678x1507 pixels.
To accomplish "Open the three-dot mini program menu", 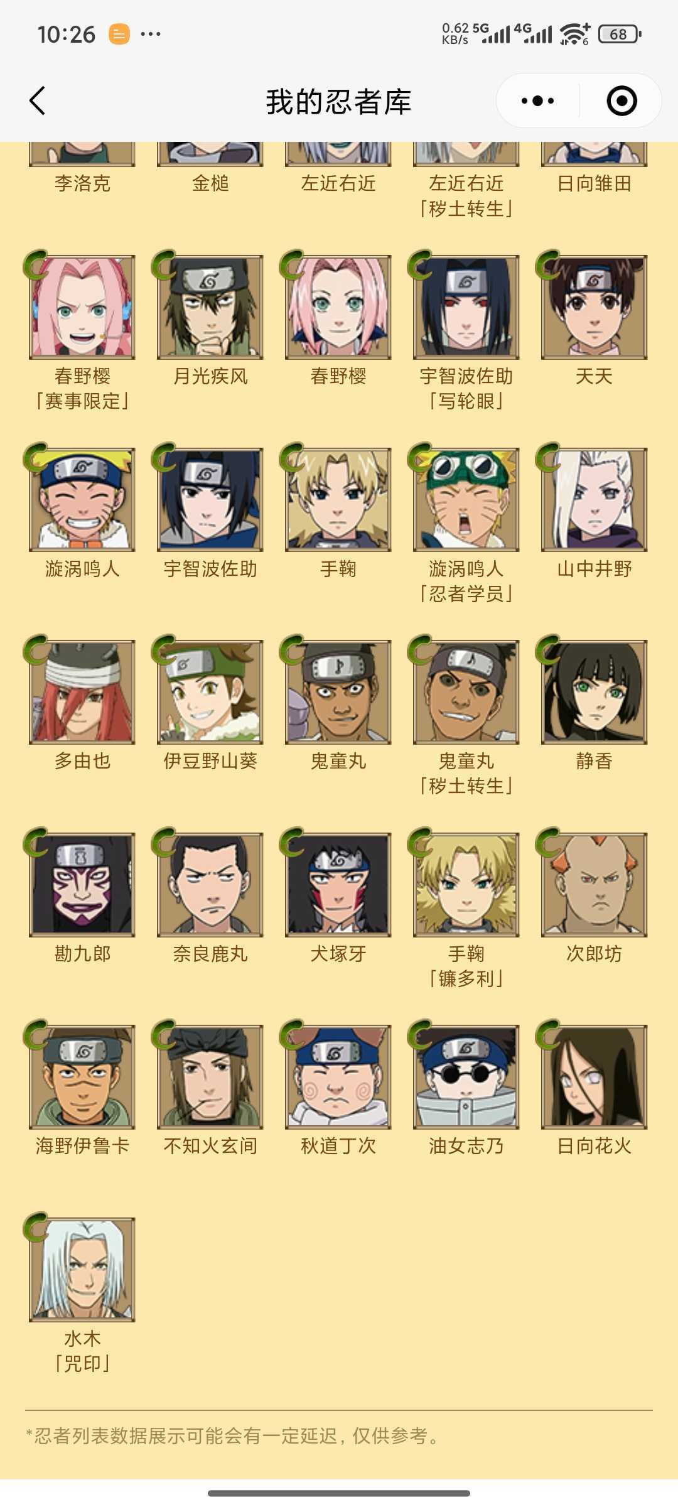I will tap(538, 101).
